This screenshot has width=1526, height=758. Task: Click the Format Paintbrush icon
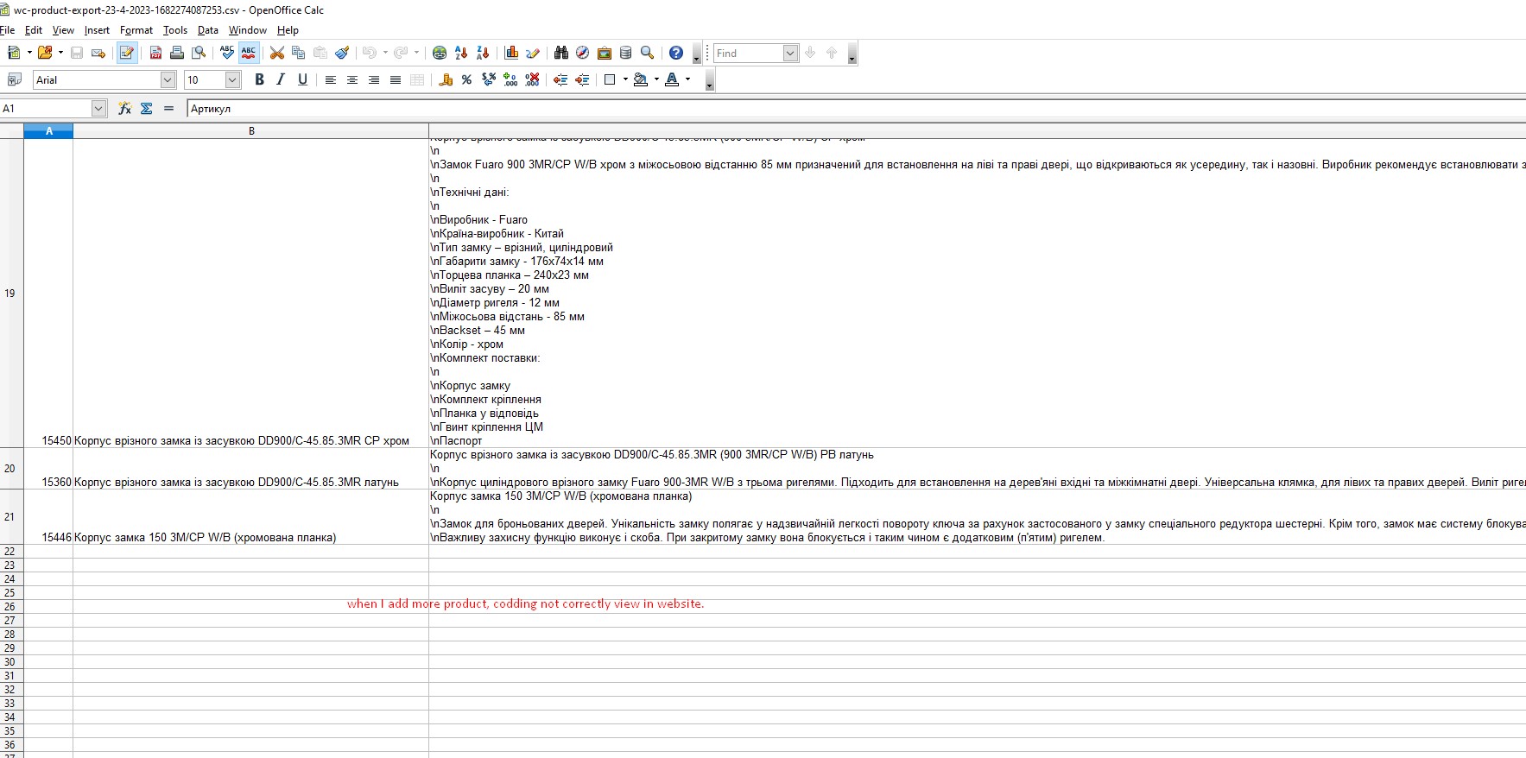342,53
